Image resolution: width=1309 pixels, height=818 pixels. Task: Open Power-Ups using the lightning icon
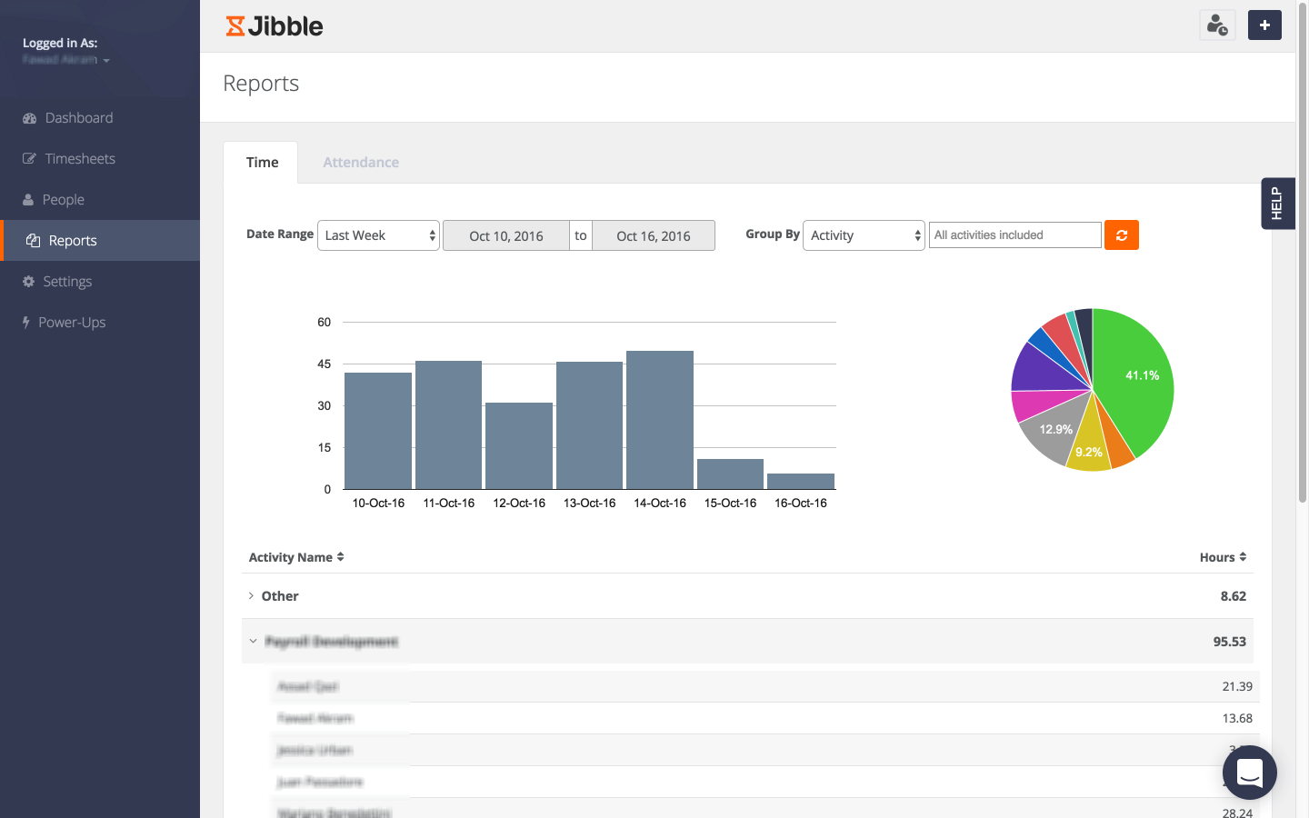coord(72,322)
